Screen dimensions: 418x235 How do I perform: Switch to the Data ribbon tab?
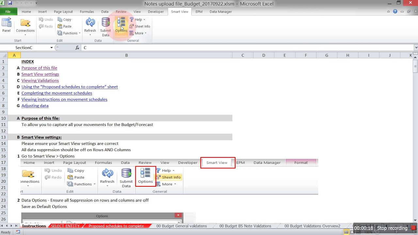click(105, 12)
